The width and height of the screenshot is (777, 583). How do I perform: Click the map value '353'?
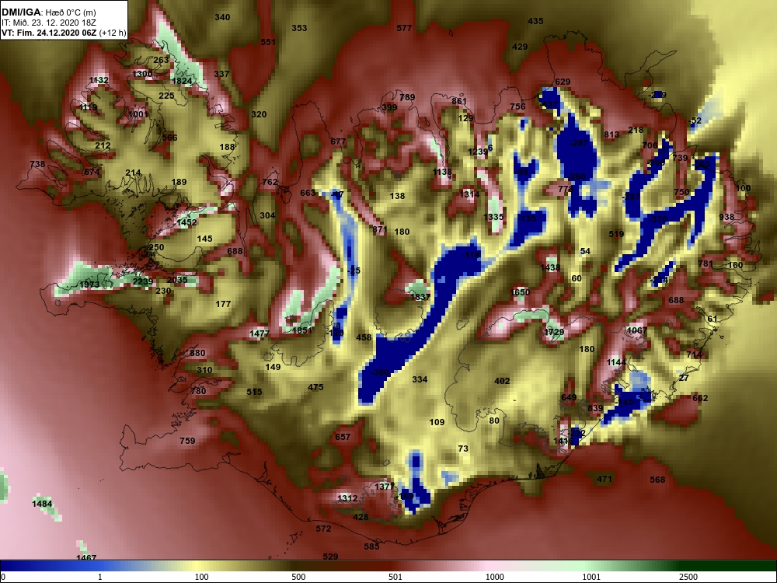(x=299, y=28)
